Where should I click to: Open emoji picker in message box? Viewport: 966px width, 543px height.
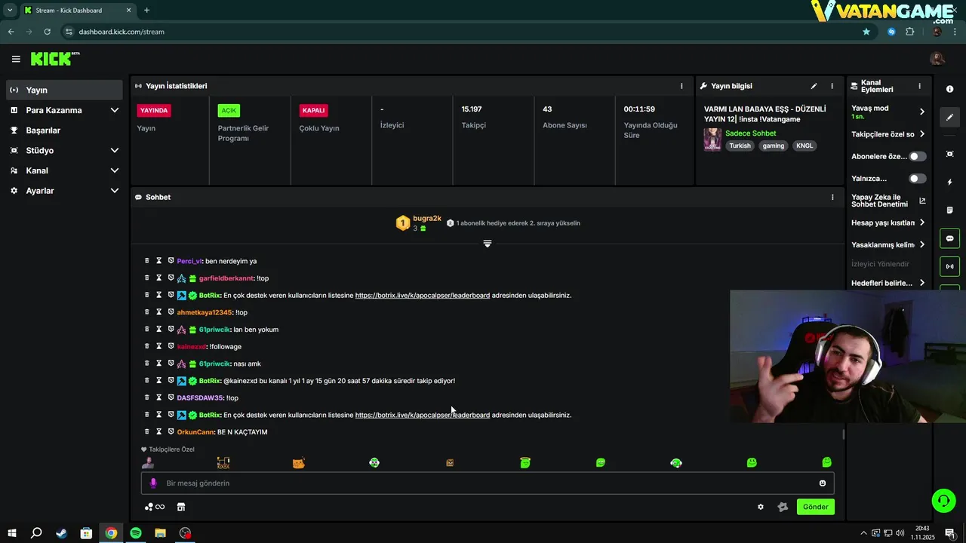click(x=823, y=483)
